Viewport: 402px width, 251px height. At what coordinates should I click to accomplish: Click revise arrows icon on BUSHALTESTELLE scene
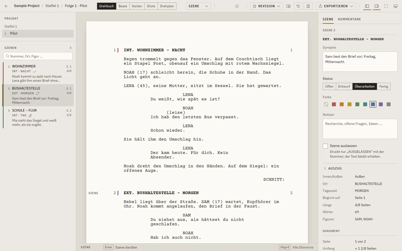[x=38, y=93]
